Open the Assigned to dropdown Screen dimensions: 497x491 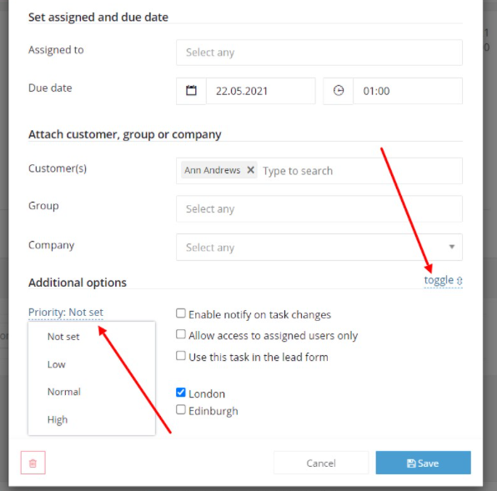319,53
